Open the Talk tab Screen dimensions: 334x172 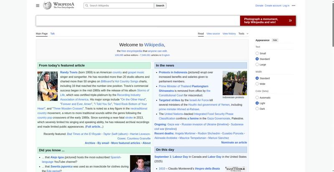click(53, 34)
